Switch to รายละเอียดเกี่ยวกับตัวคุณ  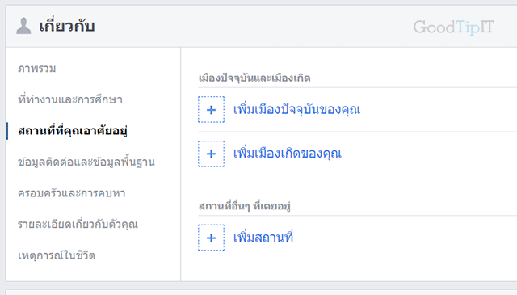click(78, 224)
